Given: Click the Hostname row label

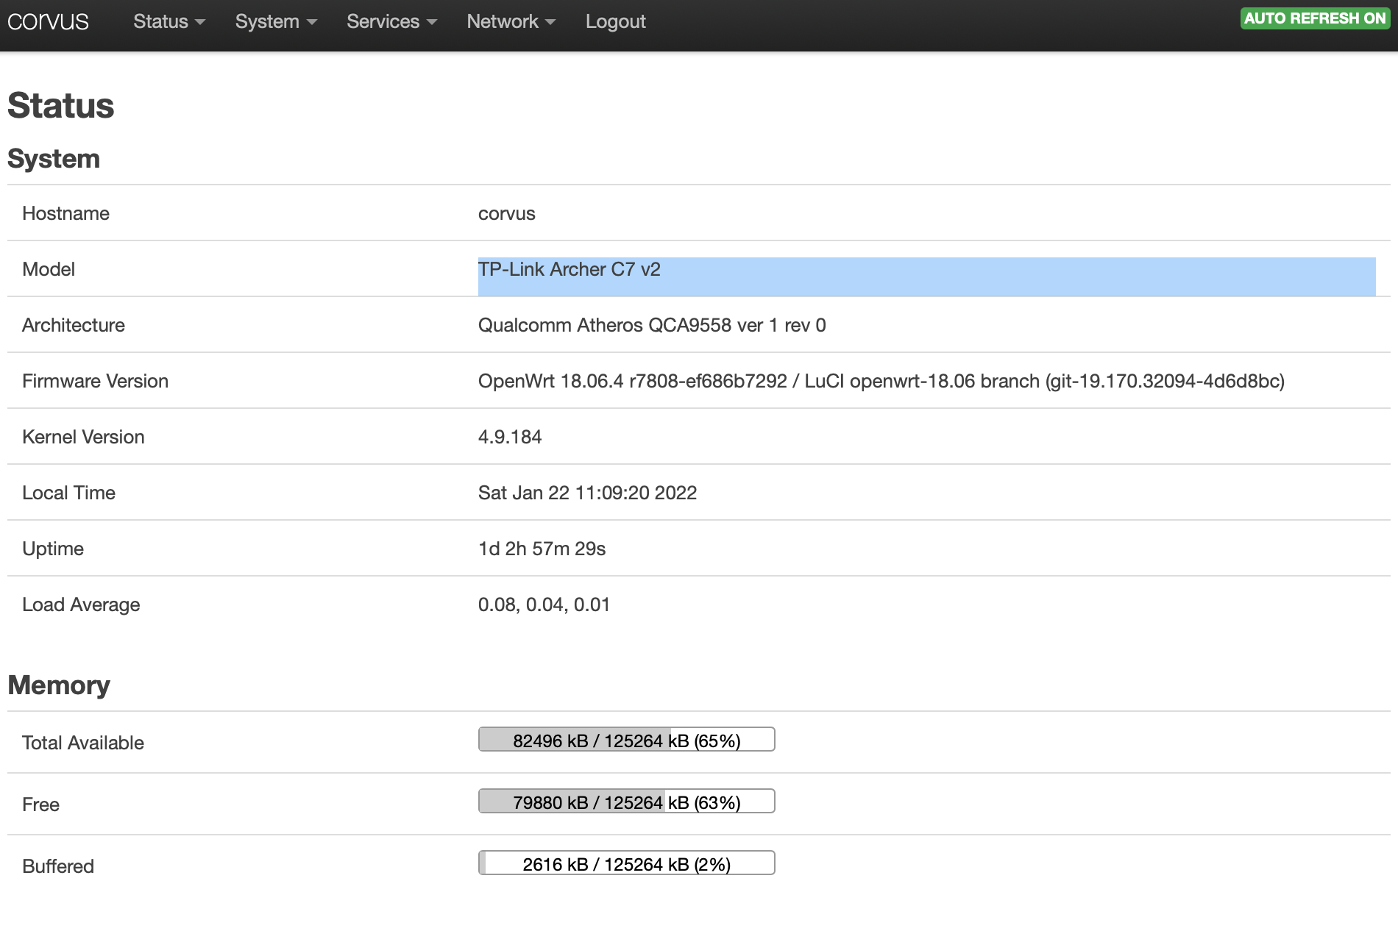Looking at the screenshot, I should click(x=65, y=213).
